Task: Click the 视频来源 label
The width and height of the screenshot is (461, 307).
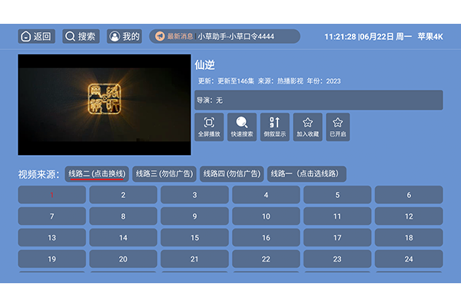Action: point(38,174)
